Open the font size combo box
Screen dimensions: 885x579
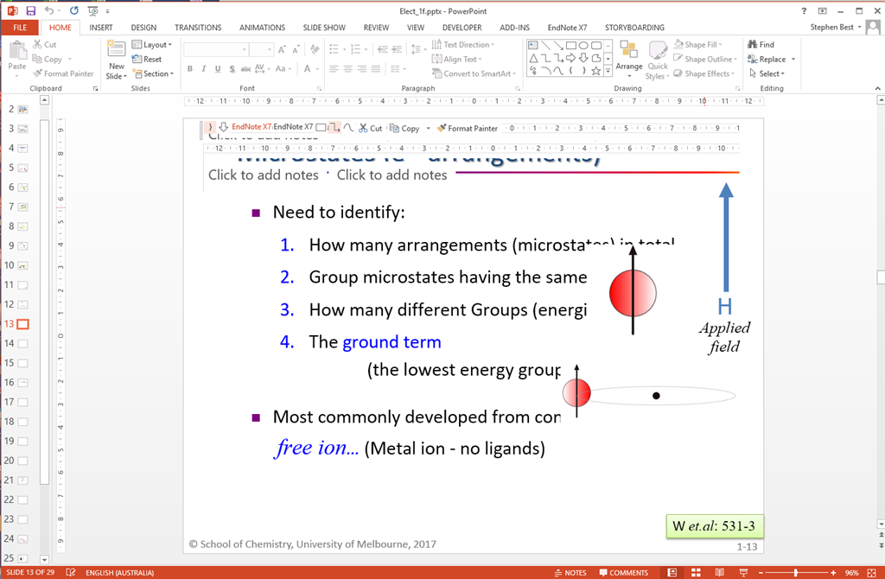click(262, 49)
